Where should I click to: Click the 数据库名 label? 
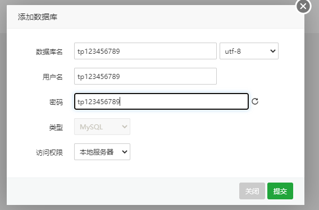(x=49, y=52)
